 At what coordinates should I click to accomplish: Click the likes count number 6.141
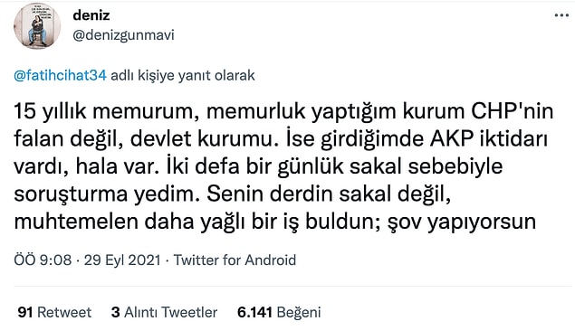(x=254, y=312)
